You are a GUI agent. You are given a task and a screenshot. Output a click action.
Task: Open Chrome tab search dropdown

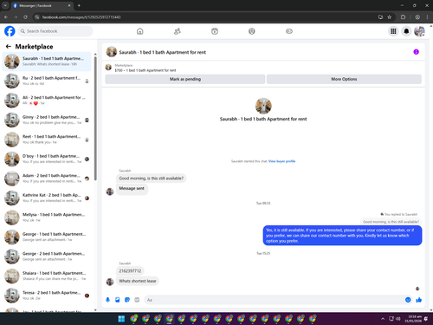(5, 5)
